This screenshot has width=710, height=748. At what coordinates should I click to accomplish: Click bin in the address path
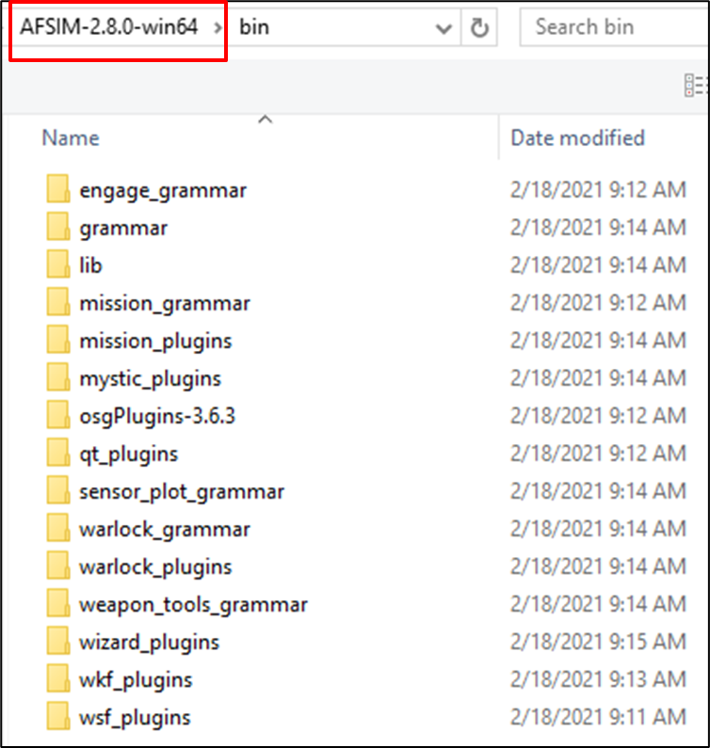click(254, 26)
